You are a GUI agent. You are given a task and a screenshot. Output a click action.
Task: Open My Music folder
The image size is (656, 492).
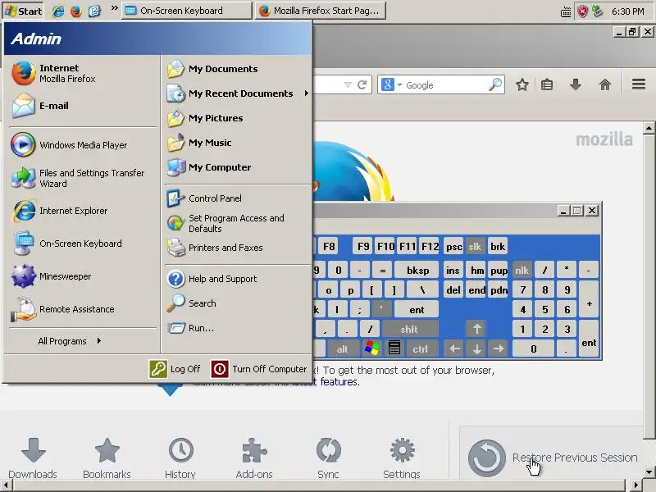[x=238, y=143]
